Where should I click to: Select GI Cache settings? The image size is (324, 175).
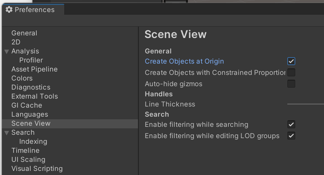pos(26,105)
